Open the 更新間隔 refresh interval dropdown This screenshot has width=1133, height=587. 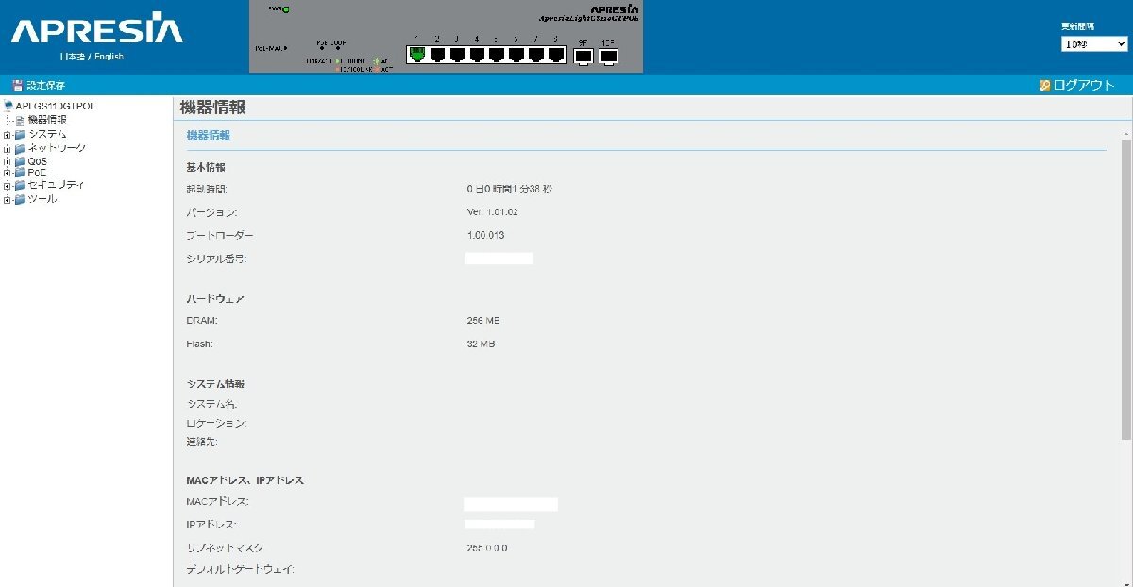1094,44
